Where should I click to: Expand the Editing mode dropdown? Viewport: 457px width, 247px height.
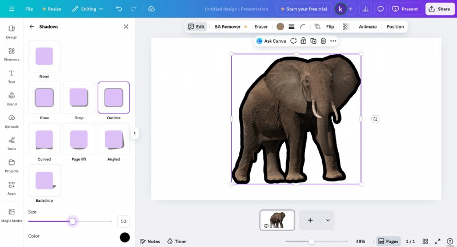pos(88,9)
